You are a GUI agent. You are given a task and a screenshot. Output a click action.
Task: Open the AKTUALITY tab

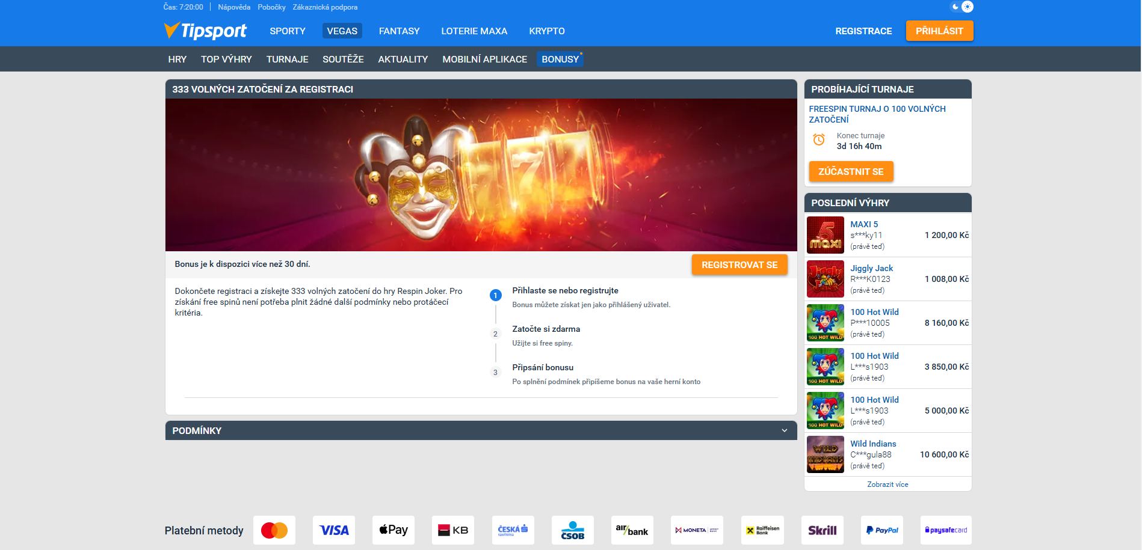[x=403, y=59]
